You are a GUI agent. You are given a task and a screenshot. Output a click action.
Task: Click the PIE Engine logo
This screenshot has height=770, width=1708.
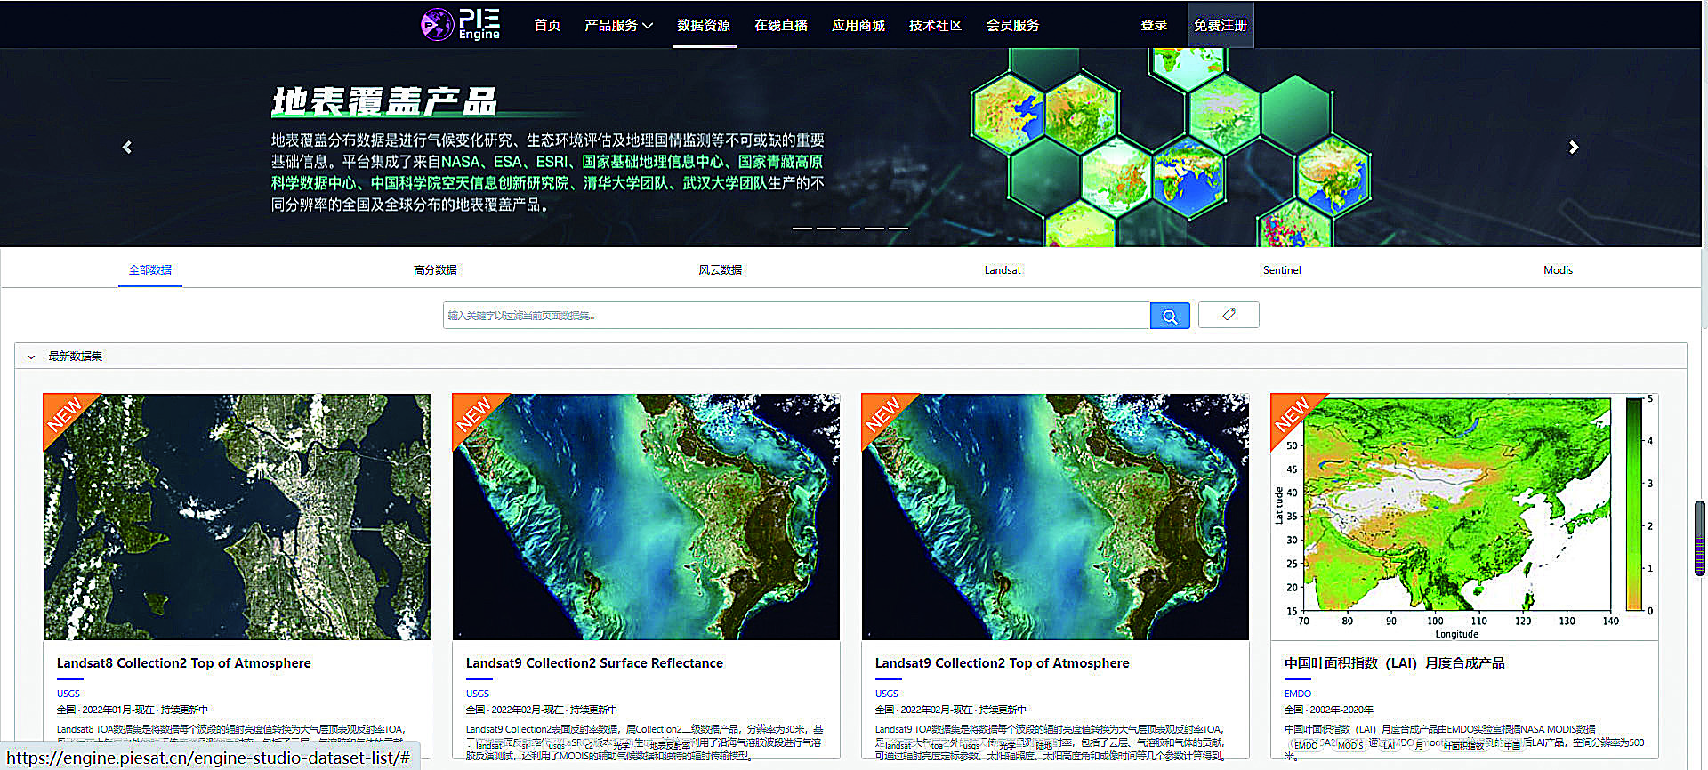(461, 24)
